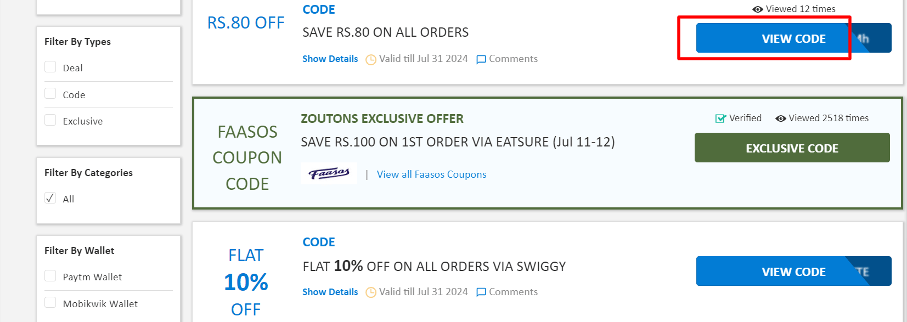Open the View all Faasos Coupons link

tap(431, 174)
